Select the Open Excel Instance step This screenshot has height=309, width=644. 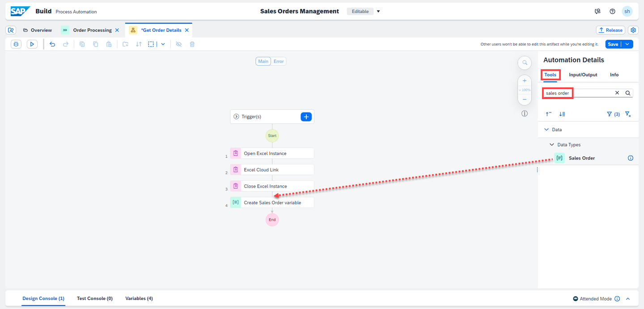[272, 153]
